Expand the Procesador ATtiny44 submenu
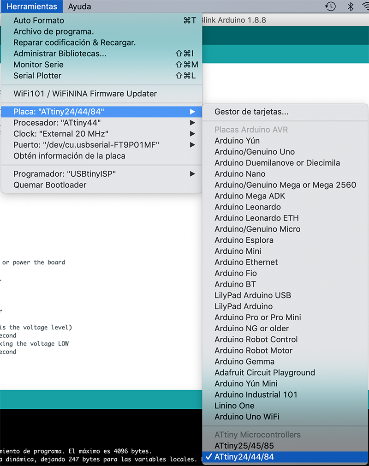 (x=101, y=123)
